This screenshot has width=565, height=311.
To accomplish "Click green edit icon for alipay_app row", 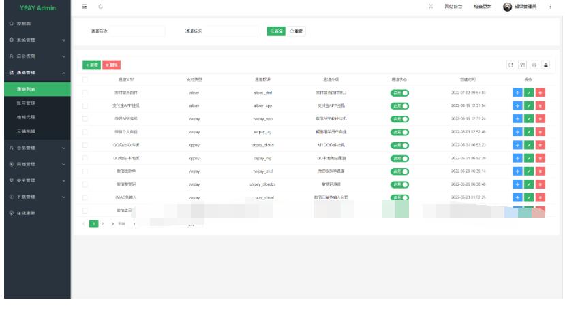I will (x=529, y=105).
